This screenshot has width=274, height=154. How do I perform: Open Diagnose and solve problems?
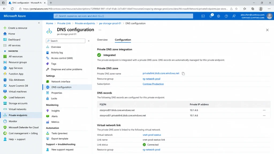click(x=67, y=69)
